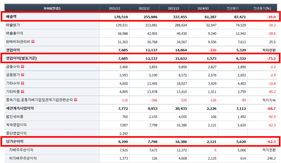Click the IFRS(연결) column header
The image size is (281, 163).
pos(52,8)
